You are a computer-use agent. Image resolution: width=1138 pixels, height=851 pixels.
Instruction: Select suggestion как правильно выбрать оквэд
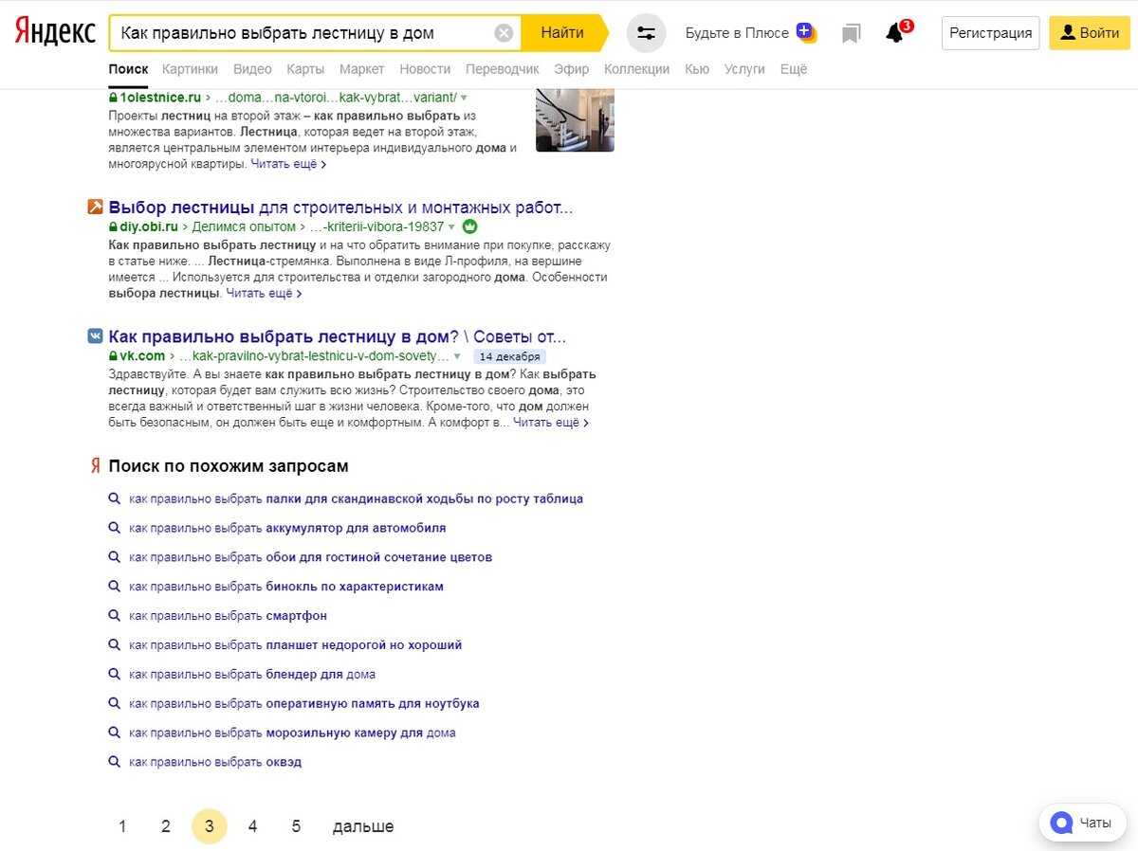click(215, 762)
